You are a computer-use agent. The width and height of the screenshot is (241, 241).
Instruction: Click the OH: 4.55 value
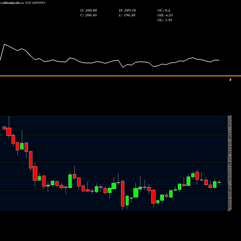[x=165, y=15]
